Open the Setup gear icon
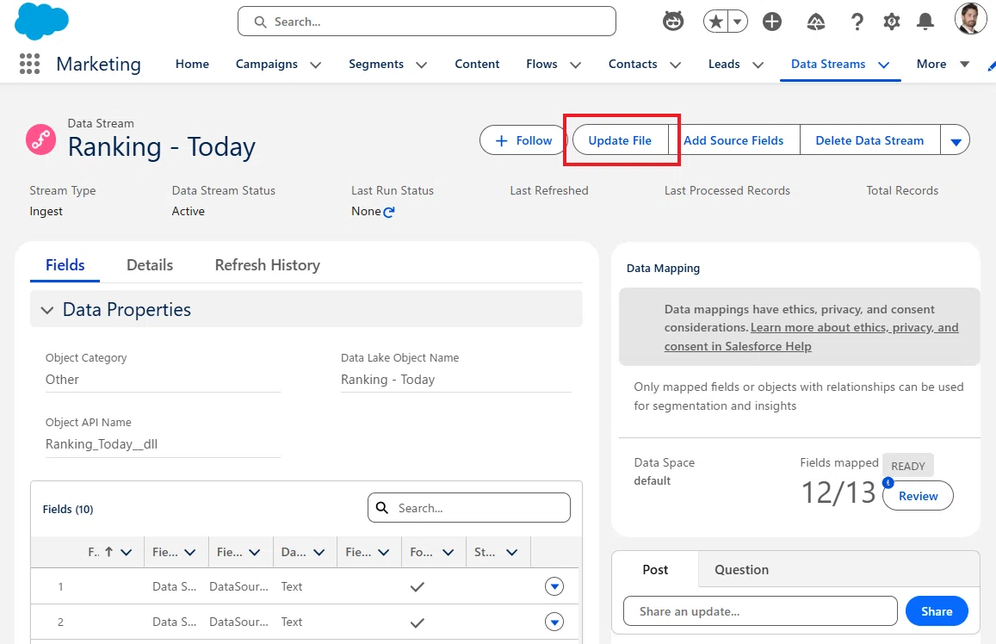 (x=891, y=22)
